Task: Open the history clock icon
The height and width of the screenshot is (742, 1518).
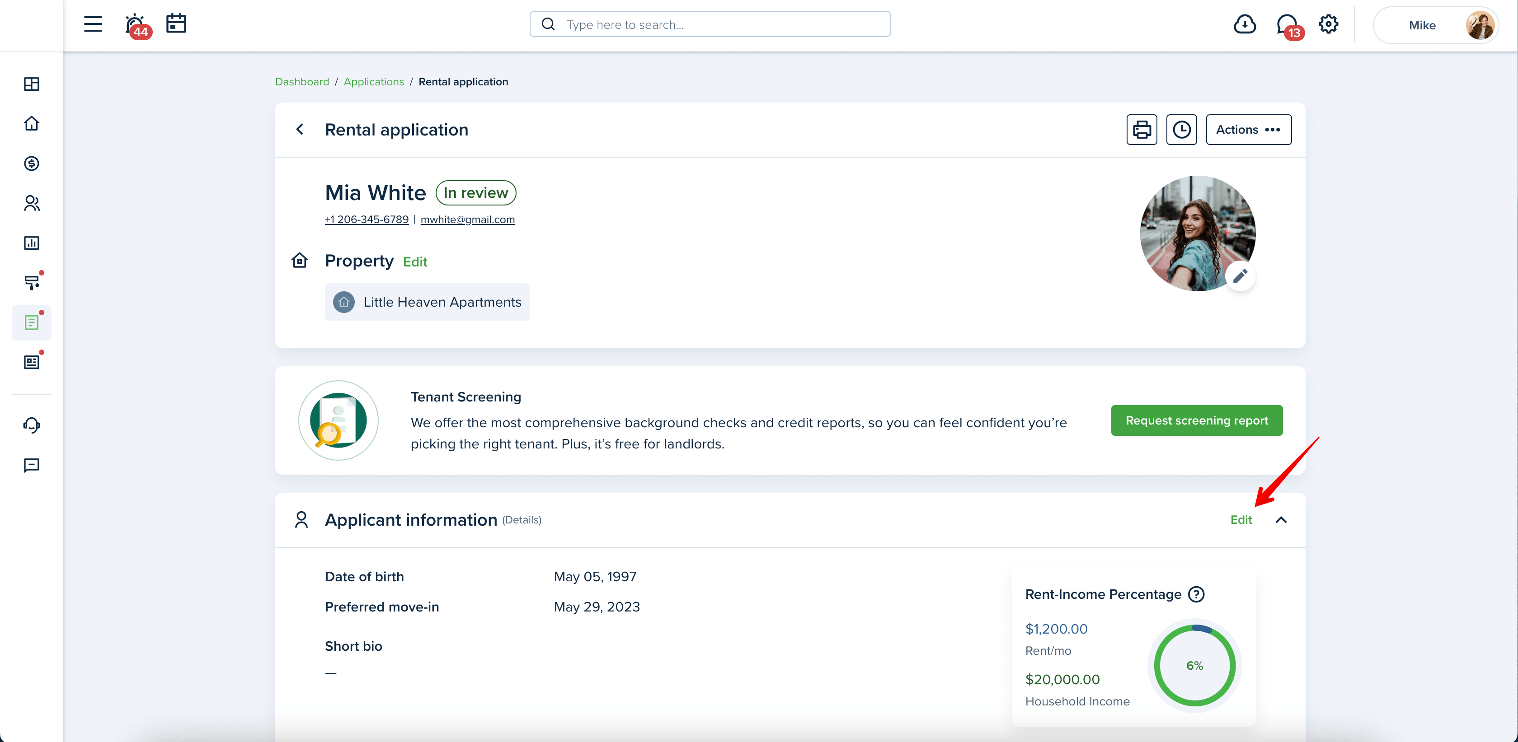Action: [x=1181, y=130]
